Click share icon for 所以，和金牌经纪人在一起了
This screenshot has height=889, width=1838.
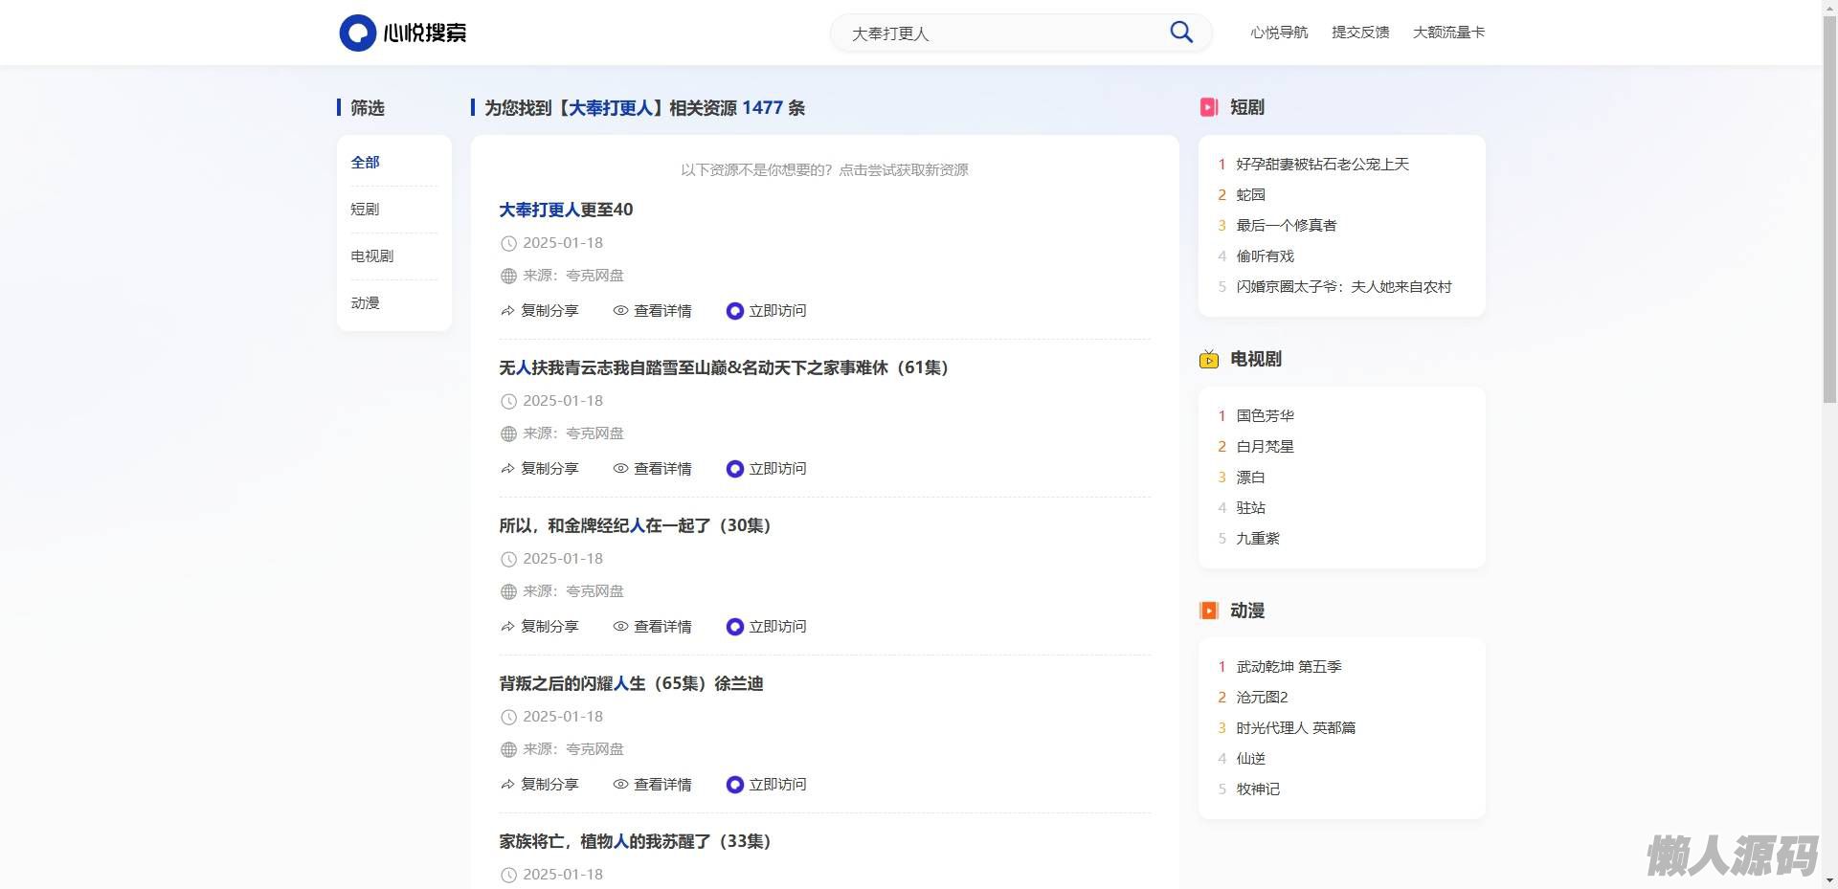coord(507,627)
